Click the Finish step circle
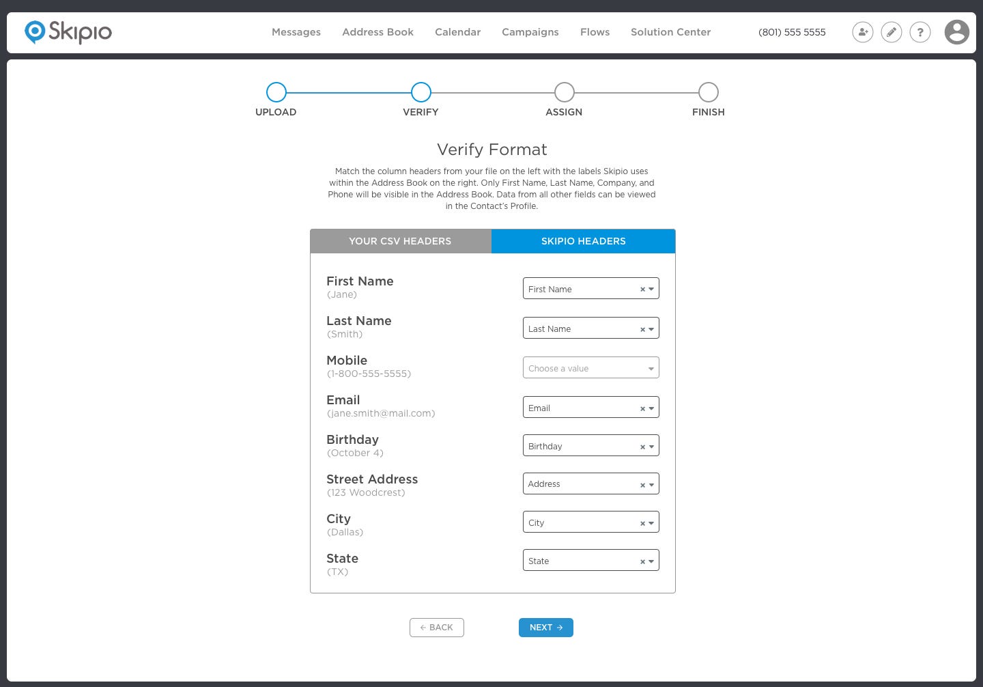This screenshot has width=983, height=687. pyautogui.click(x=709, y=92)
